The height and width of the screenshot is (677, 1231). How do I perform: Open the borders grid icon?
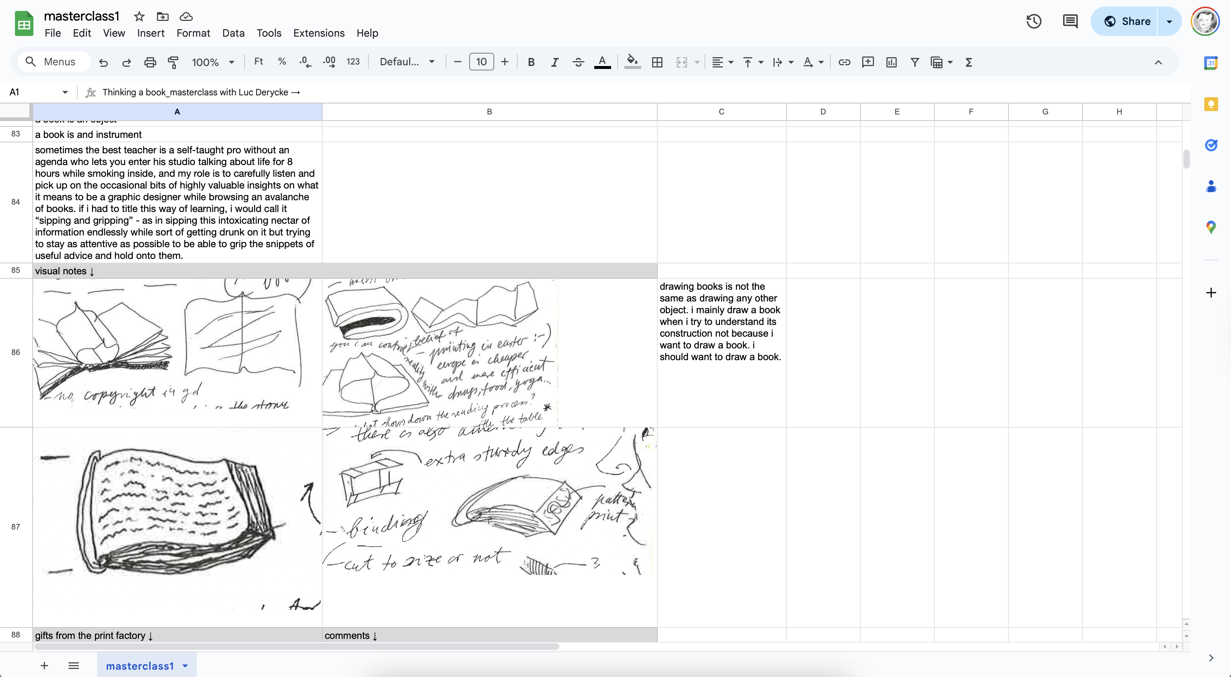[657, 62]
